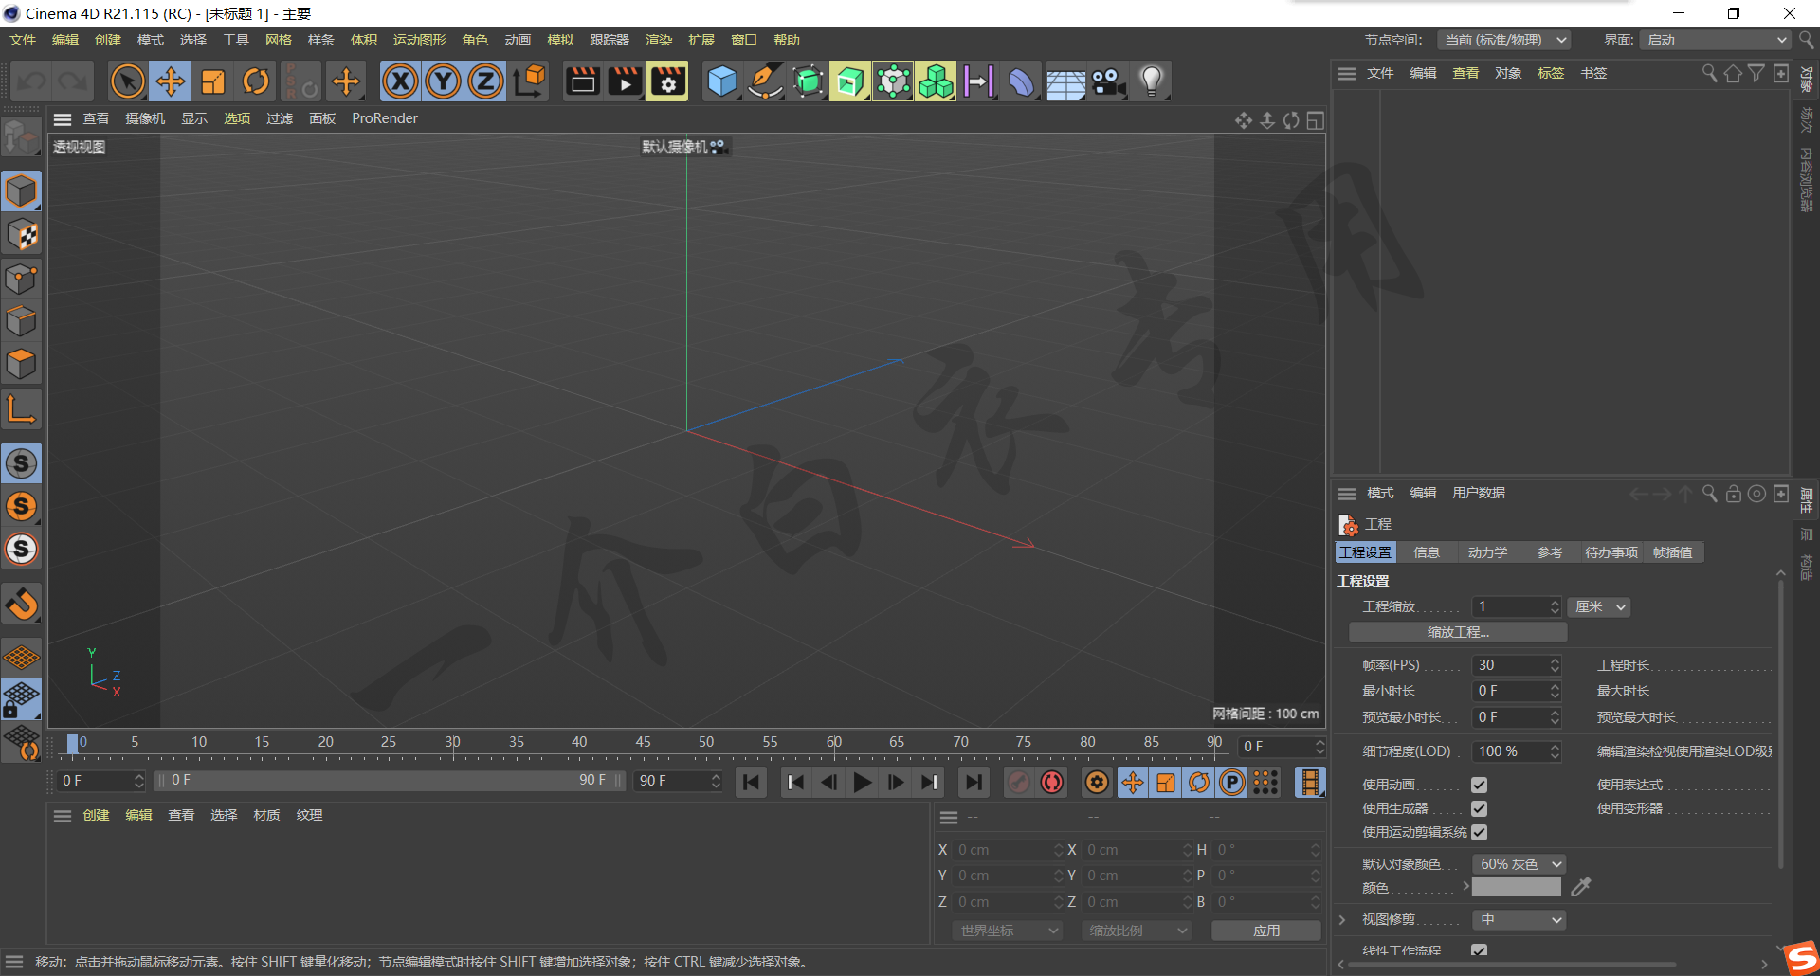1820x976 pixels.
Task: Click the 应用 button in coordinates panel
Action: pos(1265,931)
